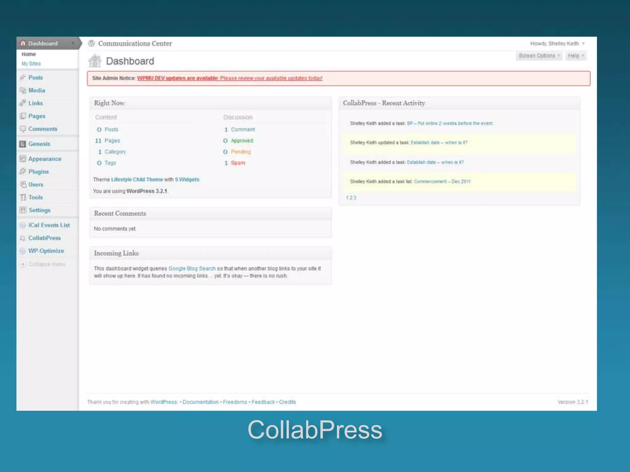Click the Posts pushpin icon
This screenshot has width=630, height=472.
point(23,77)
